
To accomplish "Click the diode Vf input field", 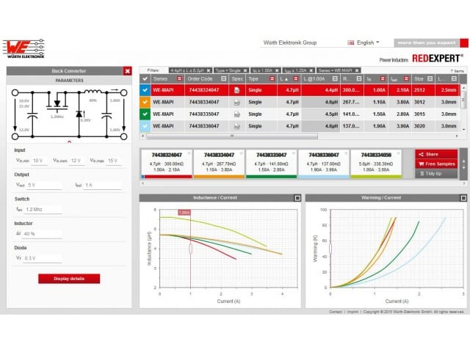I will [x=43, y=258].
